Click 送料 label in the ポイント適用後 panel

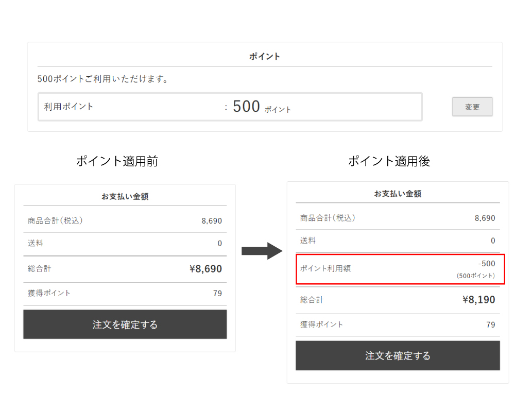(x=308, y=241)
